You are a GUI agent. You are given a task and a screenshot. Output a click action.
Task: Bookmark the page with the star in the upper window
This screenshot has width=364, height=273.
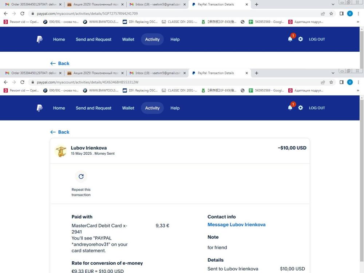click(x=331, y=13)
